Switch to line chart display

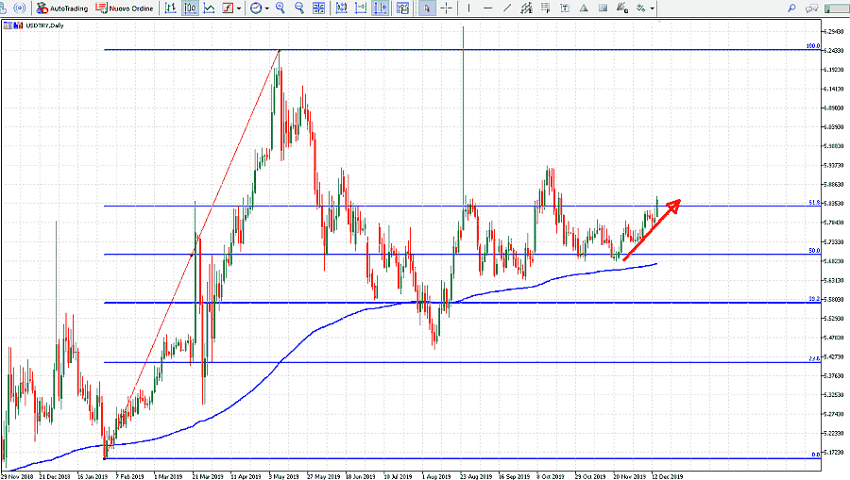coord(209,8)
